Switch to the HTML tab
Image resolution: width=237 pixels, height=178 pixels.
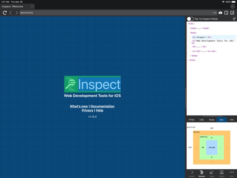point(192,120)
